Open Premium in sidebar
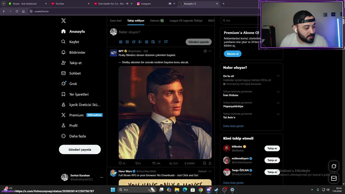 click(82, 115)
